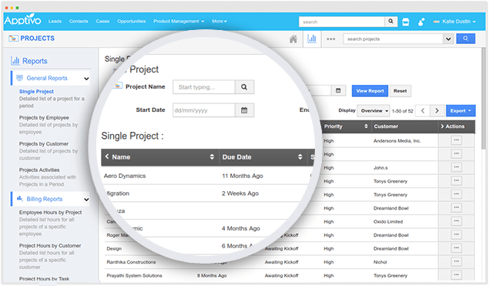Image resolution: width=489 pixels, height=286 pixels.
Task: Click the Design project row
Action: coord(114,249)
